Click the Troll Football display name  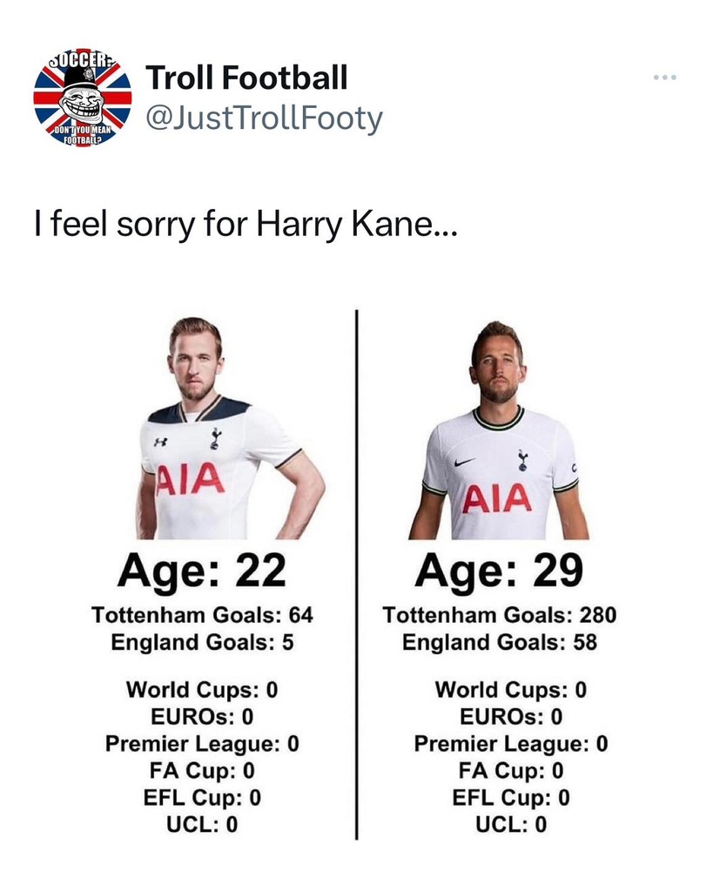[x=246, y=78]
